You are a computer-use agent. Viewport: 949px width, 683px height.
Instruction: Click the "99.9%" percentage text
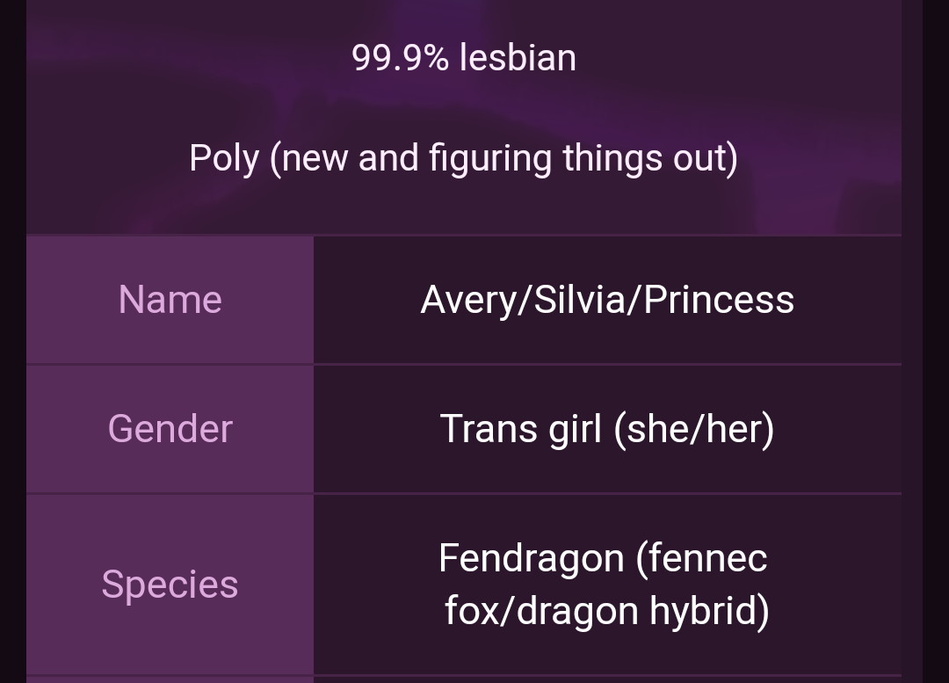(x=400, y=58)
